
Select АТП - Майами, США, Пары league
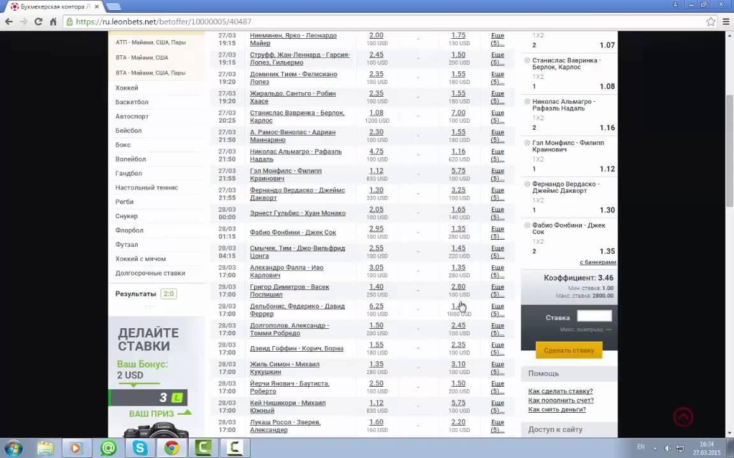[151, 42]
